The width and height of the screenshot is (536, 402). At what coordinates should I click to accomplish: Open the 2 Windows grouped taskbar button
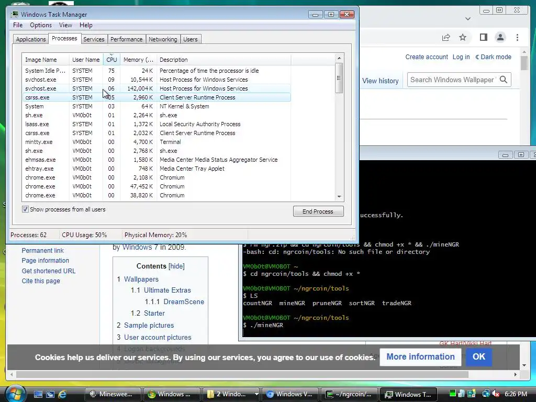click(x=231, y=394)
